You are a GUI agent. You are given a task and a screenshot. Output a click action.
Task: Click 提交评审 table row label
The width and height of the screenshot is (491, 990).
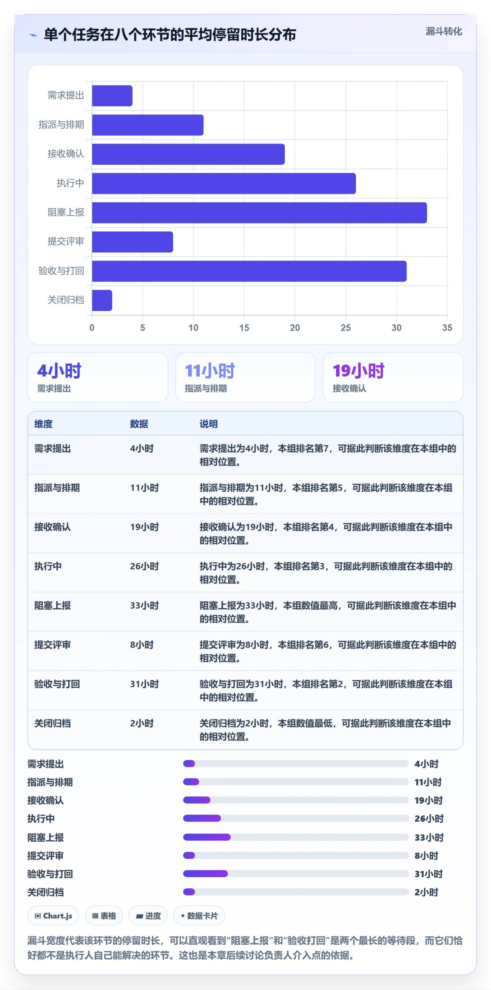coord(52,645)
